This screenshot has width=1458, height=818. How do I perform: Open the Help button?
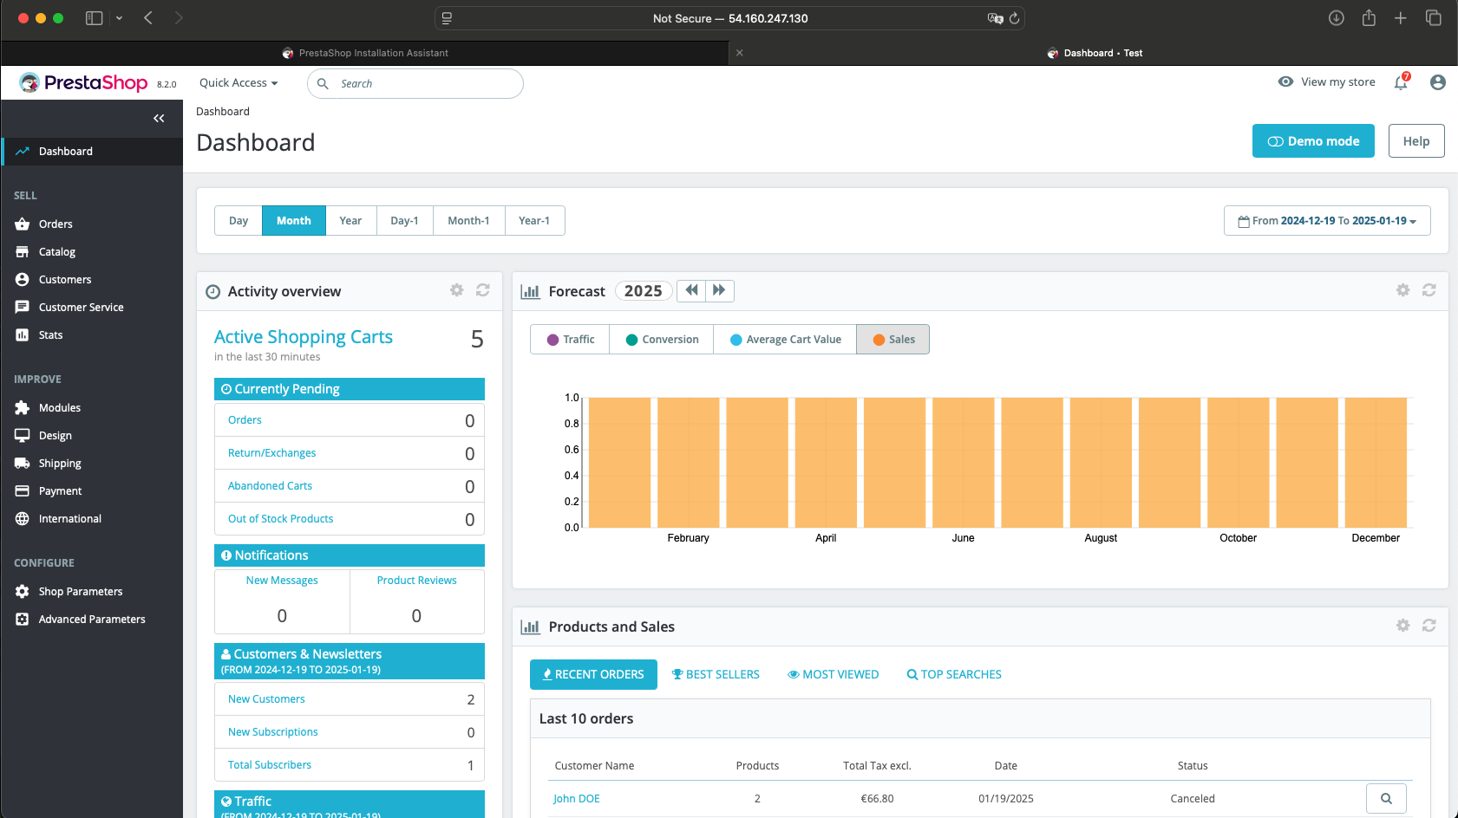tap(1416, 141)
